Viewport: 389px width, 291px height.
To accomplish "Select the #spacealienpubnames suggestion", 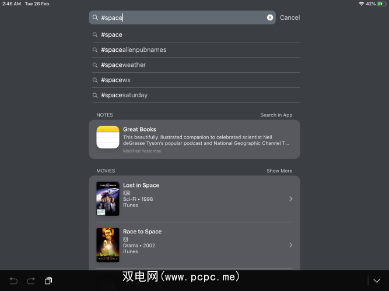I will (134, 50).
